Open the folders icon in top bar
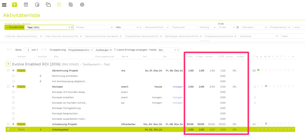The height and width of the screenshot is (136, 305). 48,5
